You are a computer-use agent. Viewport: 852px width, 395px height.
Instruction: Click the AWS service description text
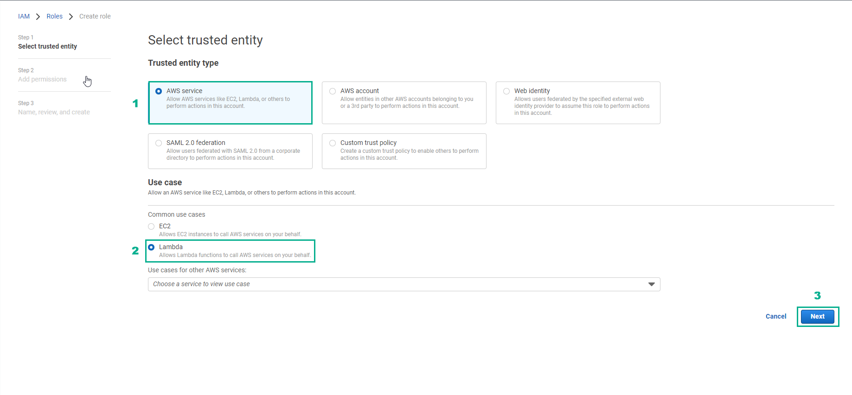tap(228, 103)
